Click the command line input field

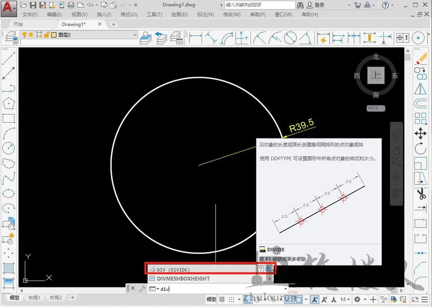(221, 289)
